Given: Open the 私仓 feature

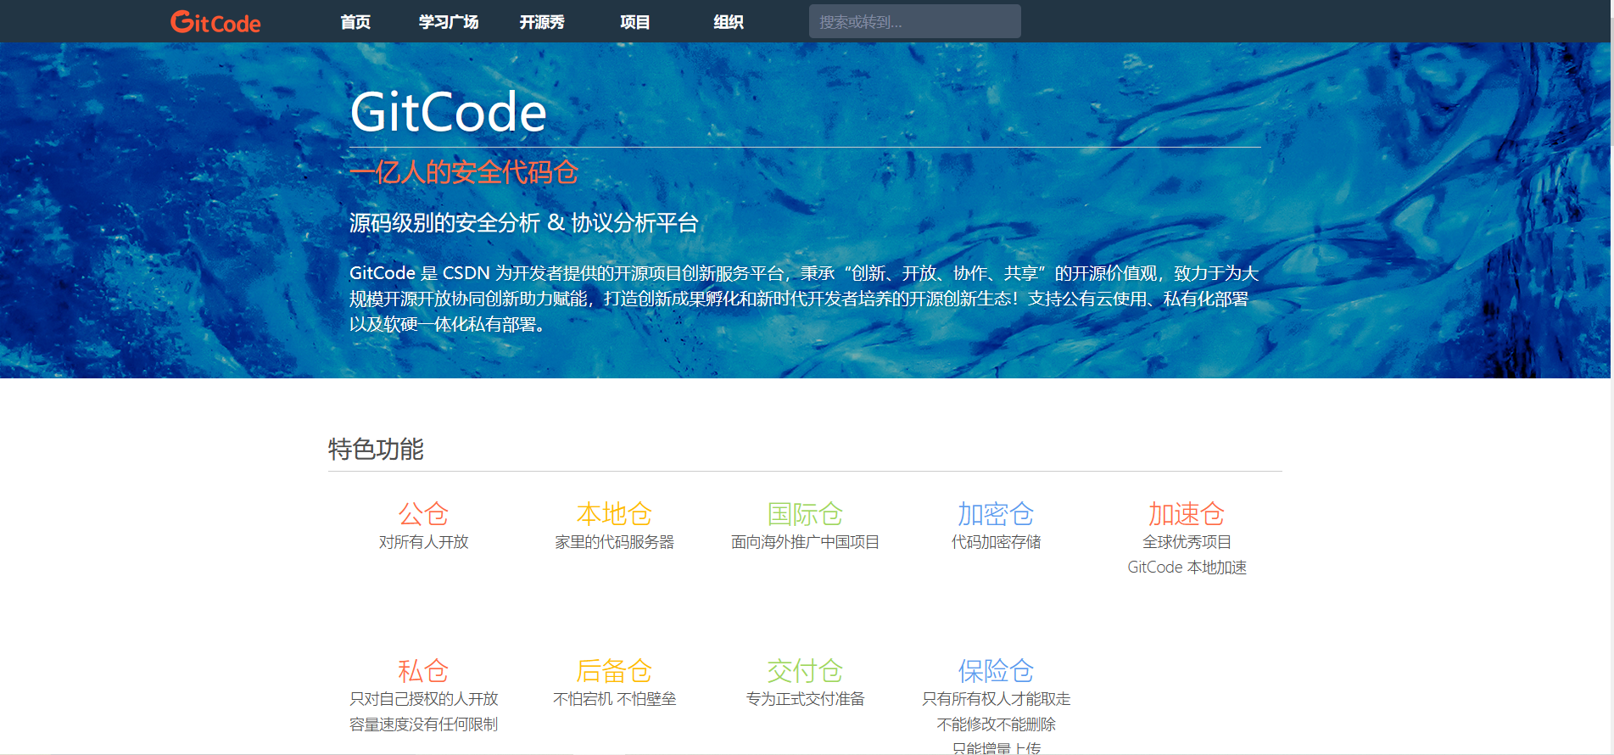Looking at the screenshot, I should pos(423,671).
